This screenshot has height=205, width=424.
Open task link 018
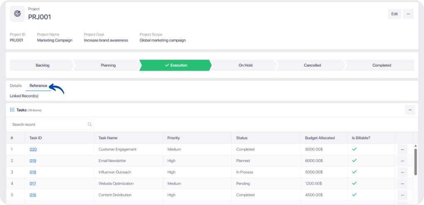coord(33,172)
